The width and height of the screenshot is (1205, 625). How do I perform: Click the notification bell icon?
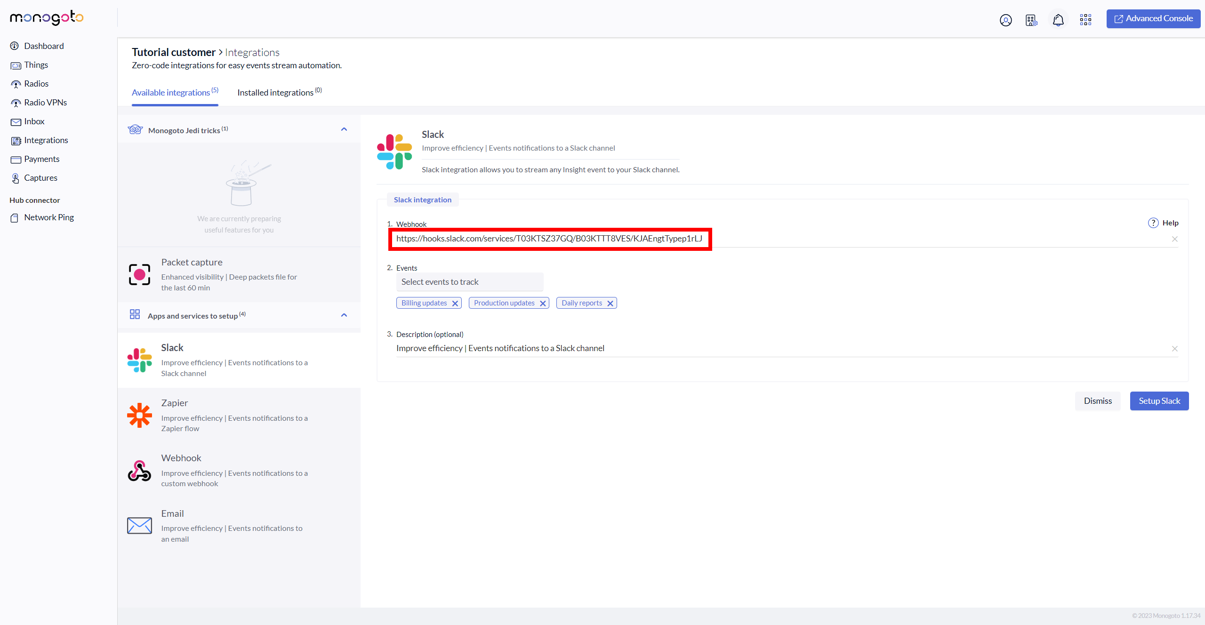[1058, 20]
